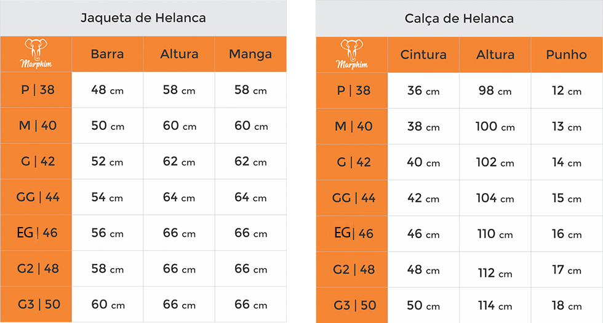Image resolution: width=603 pixels, height=323 pixels.
Task: Click the 18 cm Punho cell
Action: 566,306
